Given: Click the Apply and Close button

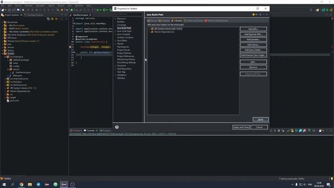Looking at the screenshot, I should coord(241,127).
